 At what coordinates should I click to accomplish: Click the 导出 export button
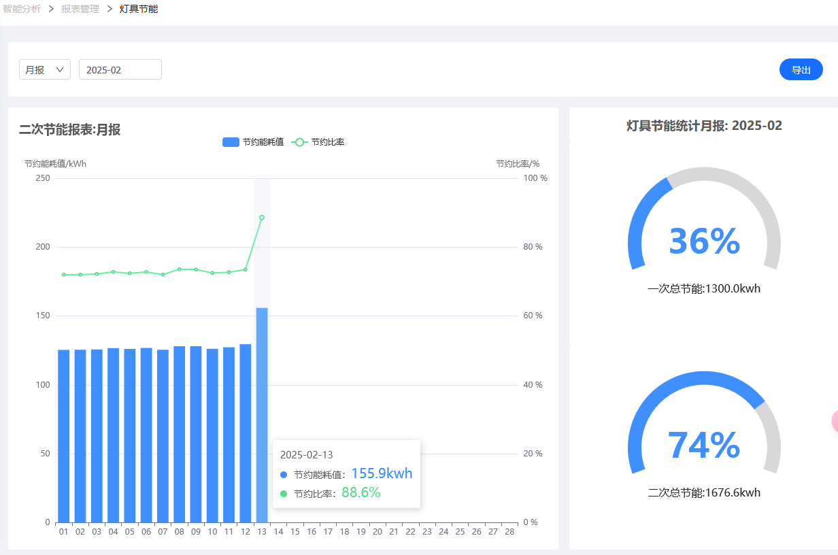(x=801, y=69)
